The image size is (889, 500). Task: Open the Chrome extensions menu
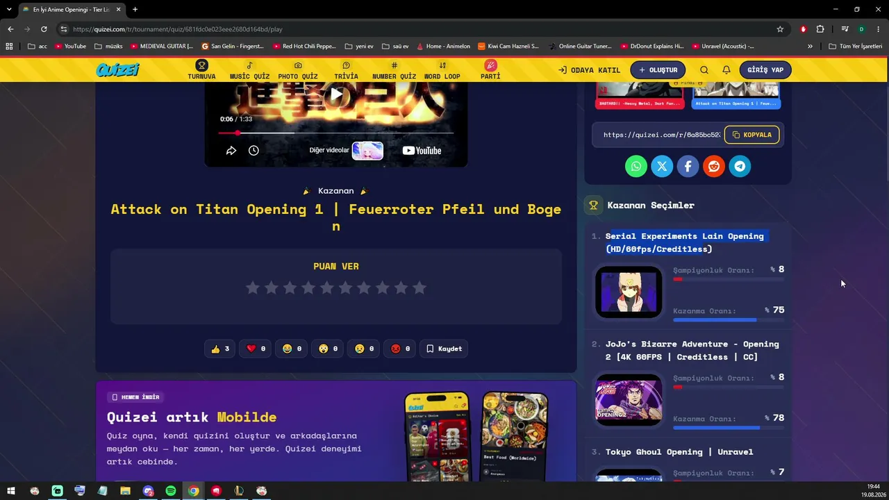[x=820, y=29]
